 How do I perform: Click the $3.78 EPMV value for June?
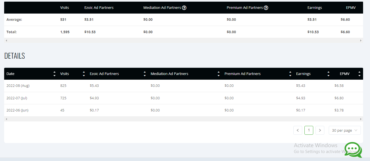coord(339,110)
